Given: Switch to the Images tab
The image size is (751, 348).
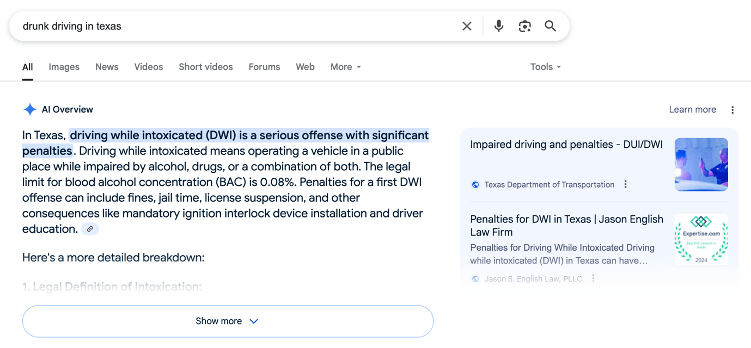Looking at the screenshot, I should click(64, 67).
